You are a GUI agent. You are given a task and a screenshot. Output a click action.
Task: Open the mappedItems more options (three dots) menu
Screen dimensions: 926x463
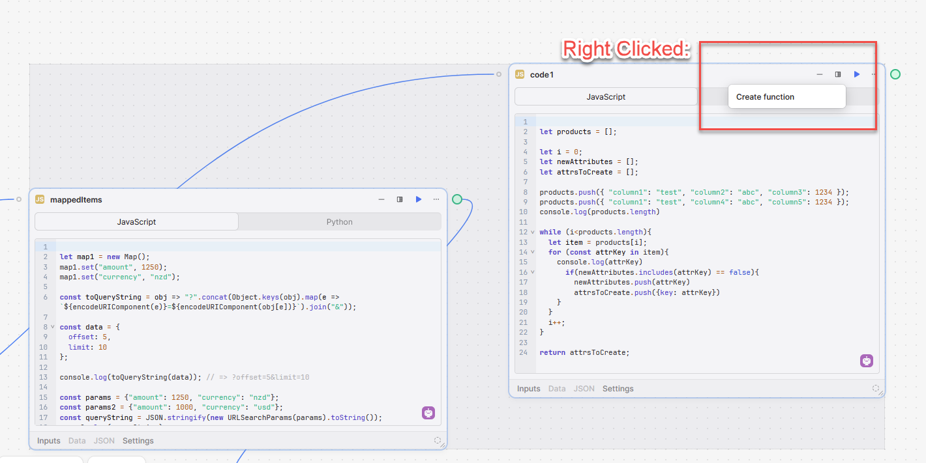pos(436,199)
